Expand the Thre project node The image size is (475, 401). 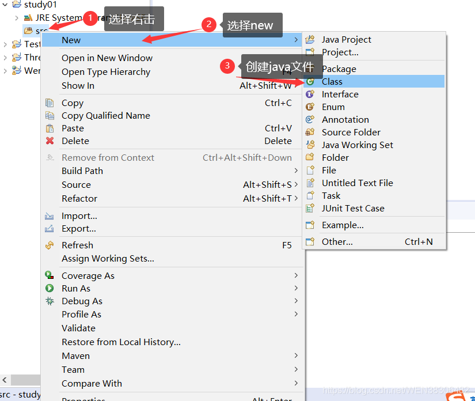pyautogui.click(x=5, y=58)
